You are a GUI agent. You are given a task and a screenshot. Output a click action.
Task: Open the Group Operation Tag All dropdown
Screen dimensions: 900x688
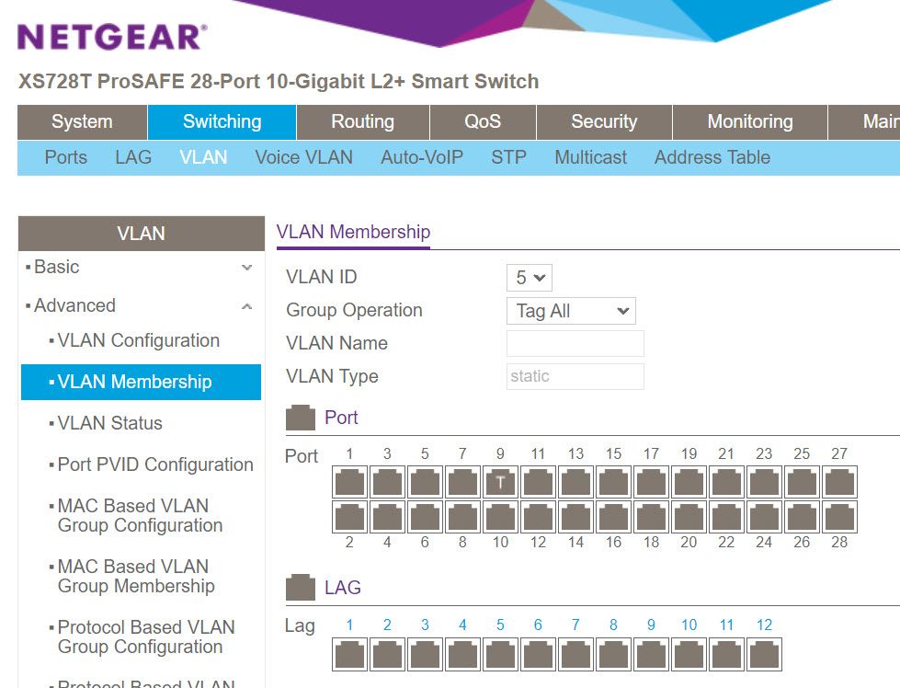[x=570, y=310]
